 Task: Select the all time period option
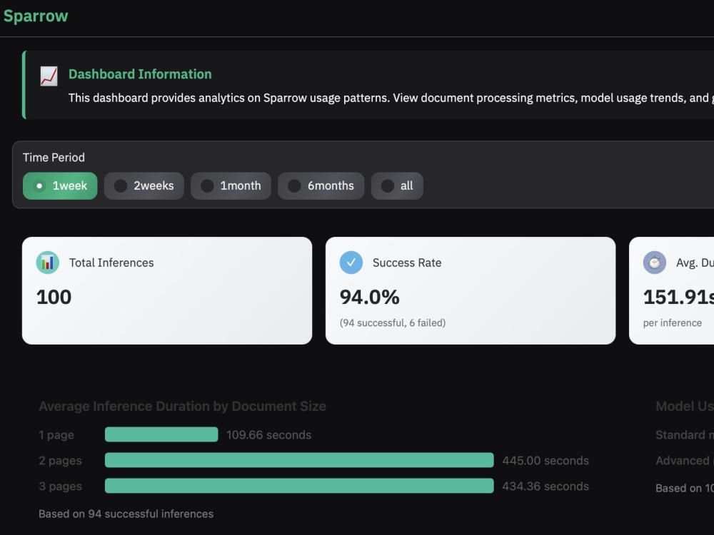pyautogui.click(x=397, y=185)
